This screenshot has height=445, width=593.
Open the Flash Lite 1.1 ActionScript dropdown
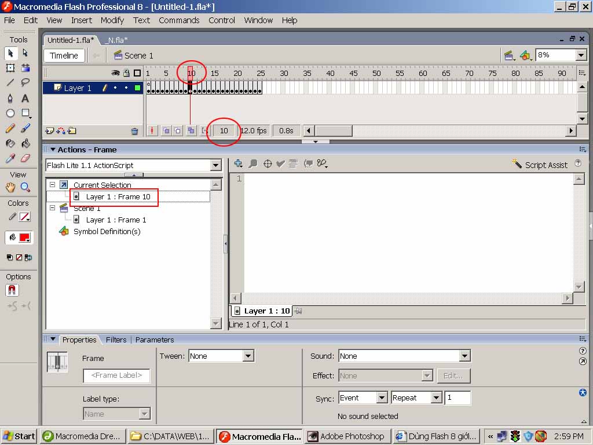(215, 165)
